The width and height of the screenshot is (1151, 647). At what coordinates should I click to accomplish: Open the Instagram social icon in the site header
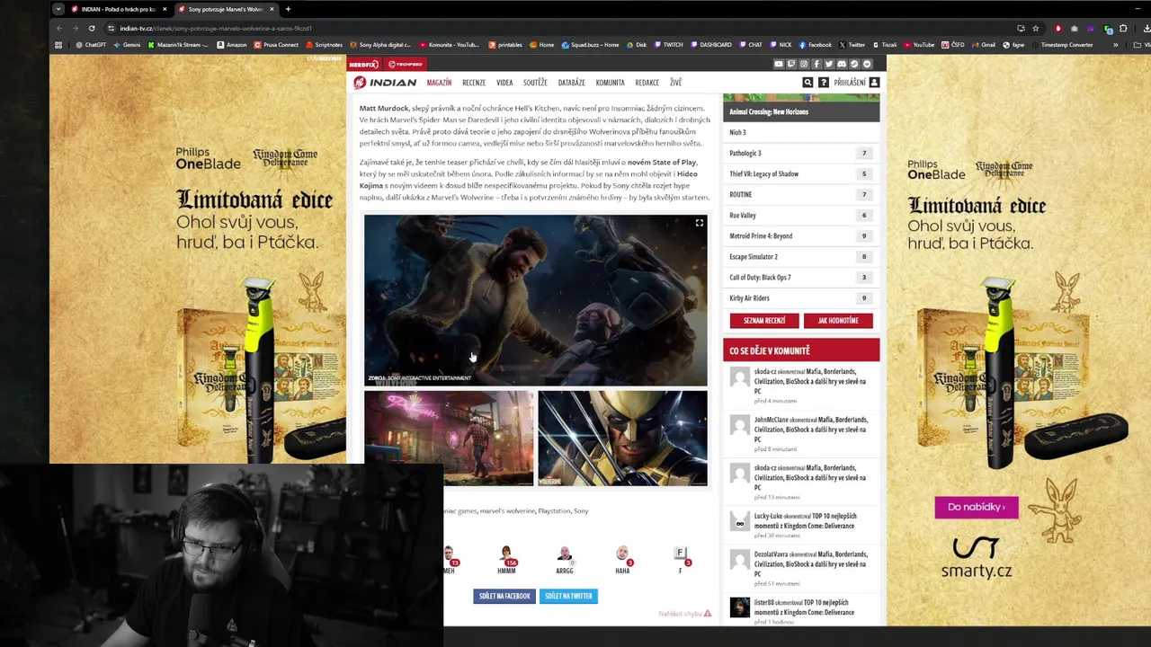[x=804, y=64]
